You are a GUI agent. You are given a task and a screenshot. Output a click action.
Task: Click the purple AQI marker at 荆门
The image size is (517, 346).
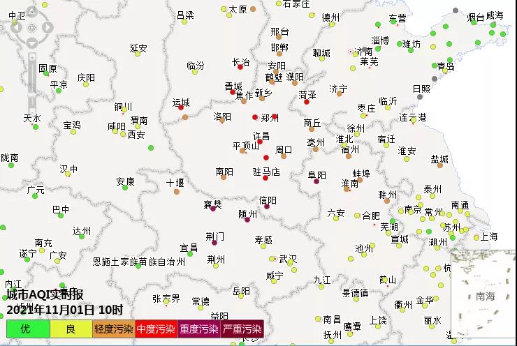(214, 242)
